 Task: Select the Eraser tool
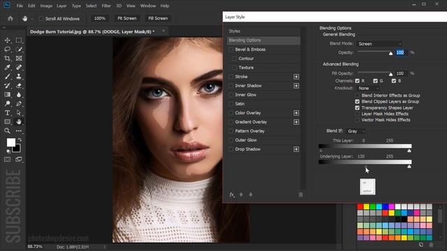click(19, 85)
